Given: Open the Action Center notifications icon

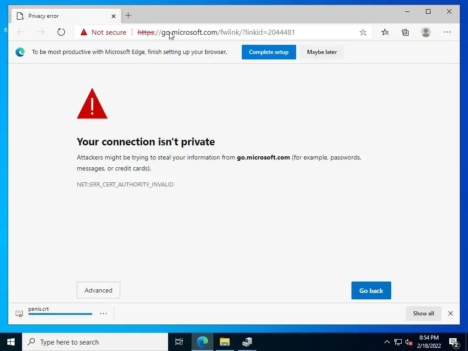Looking at the screenshot, I should pos(454,342).
